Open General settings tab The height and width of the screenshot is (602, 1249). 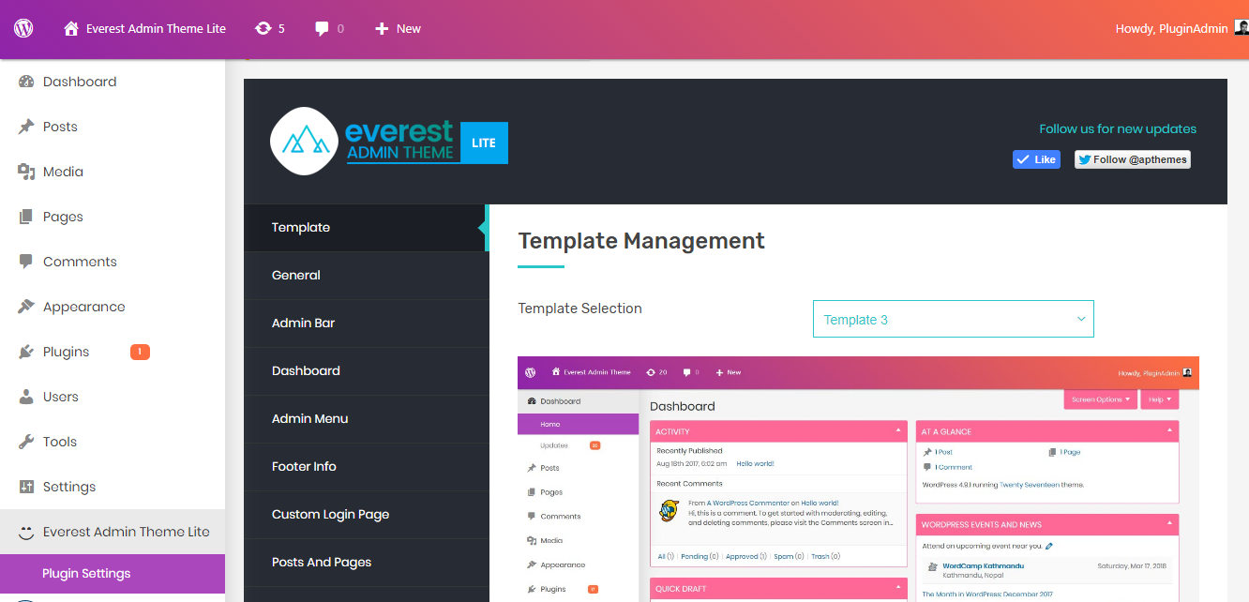pos(366,276)
